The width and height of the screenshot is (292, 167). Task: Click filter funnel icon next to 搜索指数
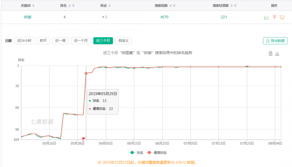click(174, 6)
